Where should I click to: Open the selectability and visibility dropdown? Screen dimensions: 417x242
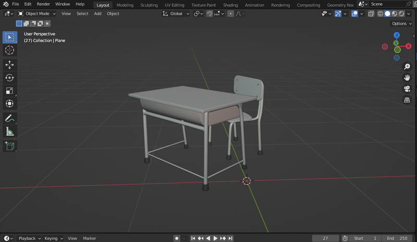326,14
